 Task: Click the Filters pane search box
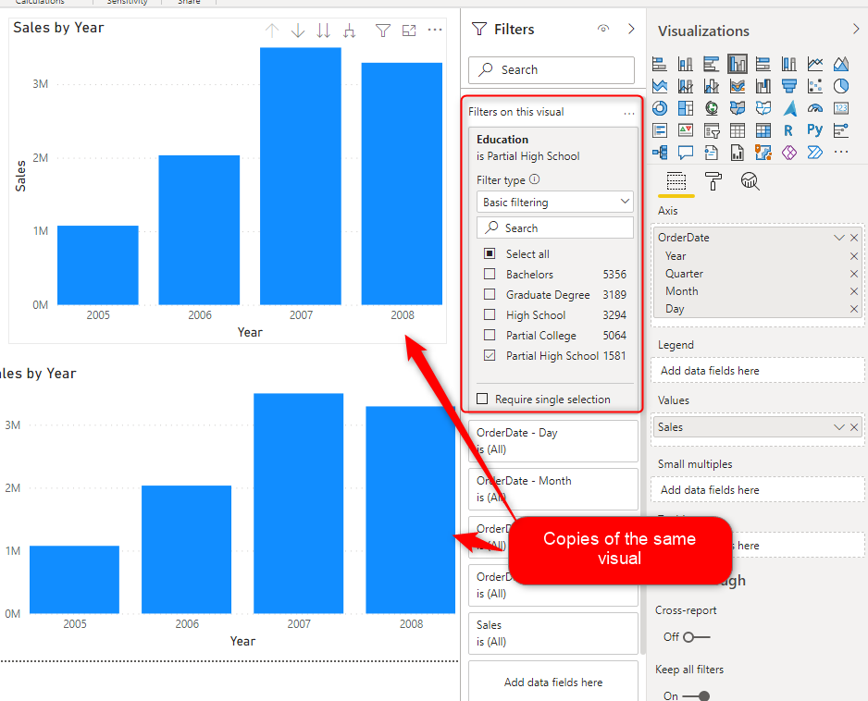pyautogui.click(x=552, y=70)
